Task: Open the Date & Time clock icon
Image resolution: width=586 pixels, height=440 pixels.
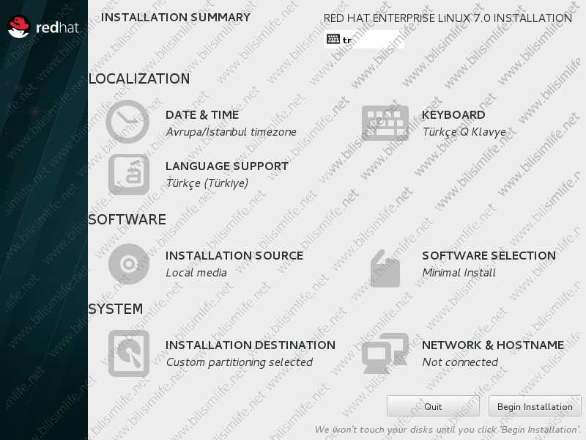Action: coord(127,122)
